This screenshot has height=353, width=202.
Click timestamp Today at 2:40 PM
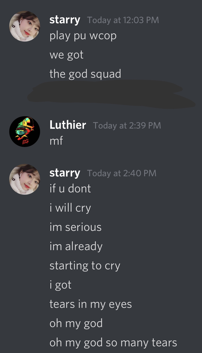(122, 173)
